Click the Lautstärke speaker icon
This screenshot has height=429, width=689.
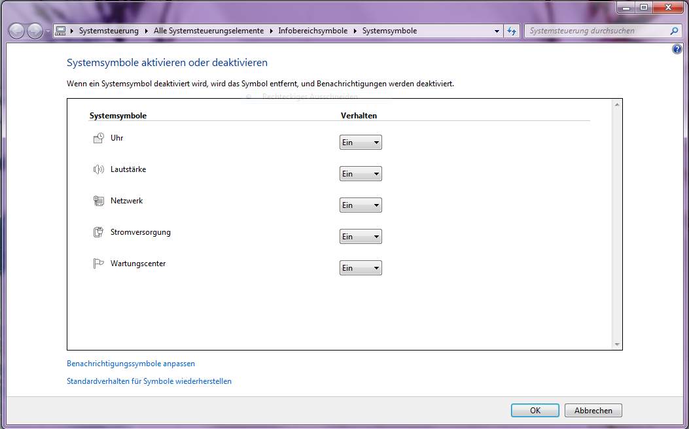pyautogui.click(x=98, y=169)
